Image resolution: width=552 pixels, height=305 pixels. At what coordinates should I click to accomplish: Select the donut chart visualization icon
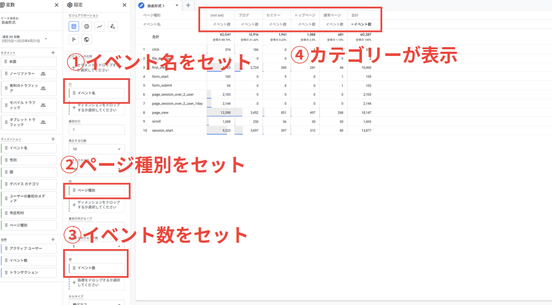(87, 27)
